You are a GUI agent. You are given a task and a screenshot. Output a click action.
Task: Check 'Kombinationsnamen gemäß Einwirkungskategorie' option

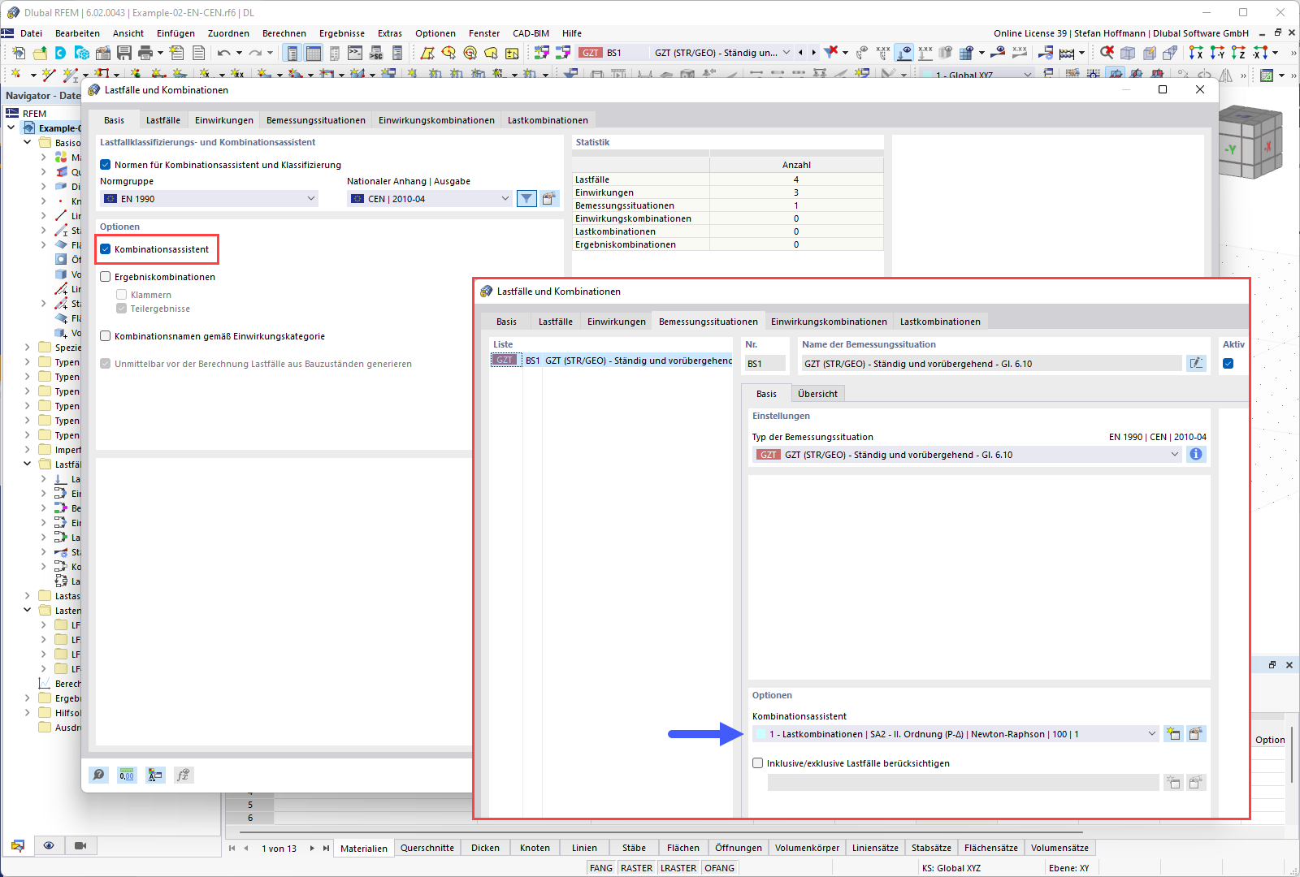[105, 336]
